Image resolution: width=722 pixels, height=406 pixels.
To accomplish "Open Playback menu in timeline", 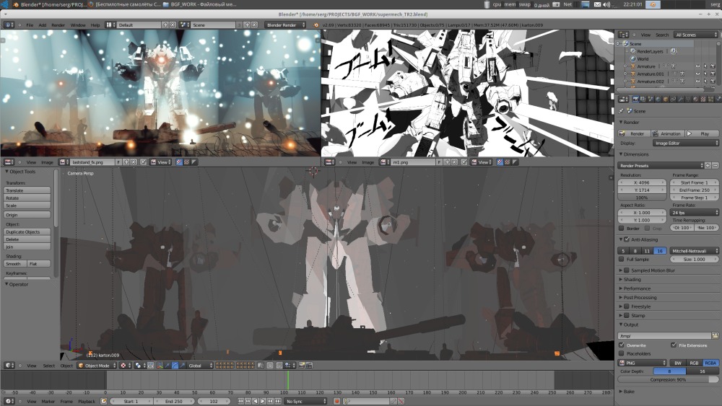I will click(x=87, y=402).
